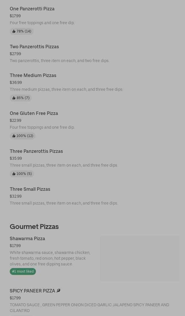Viewport: 185px width, 316px height.
Task: Click thumbs-up icon on One Panzerotti Pizza
Action: click(14, 31)
